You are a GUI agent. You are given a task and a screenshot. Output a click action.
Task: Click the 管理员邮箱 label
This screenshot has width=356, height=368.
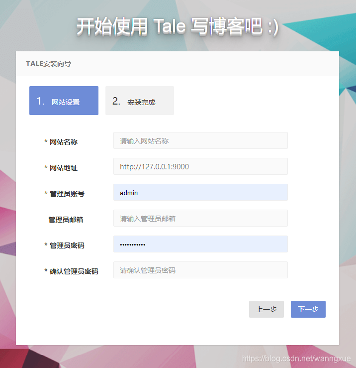[x=66, y=220]
